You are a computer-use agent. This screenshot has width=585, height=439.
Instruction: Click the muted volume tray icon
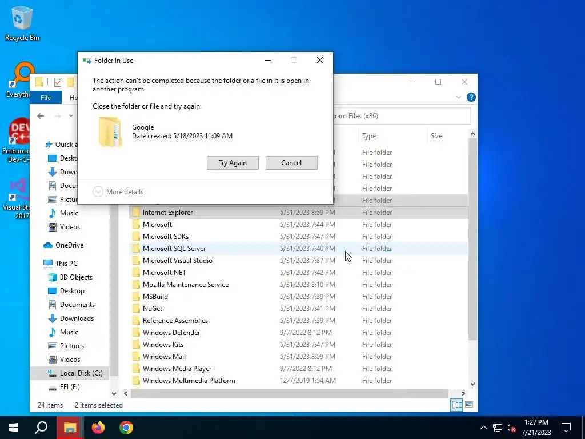point(511,428)
